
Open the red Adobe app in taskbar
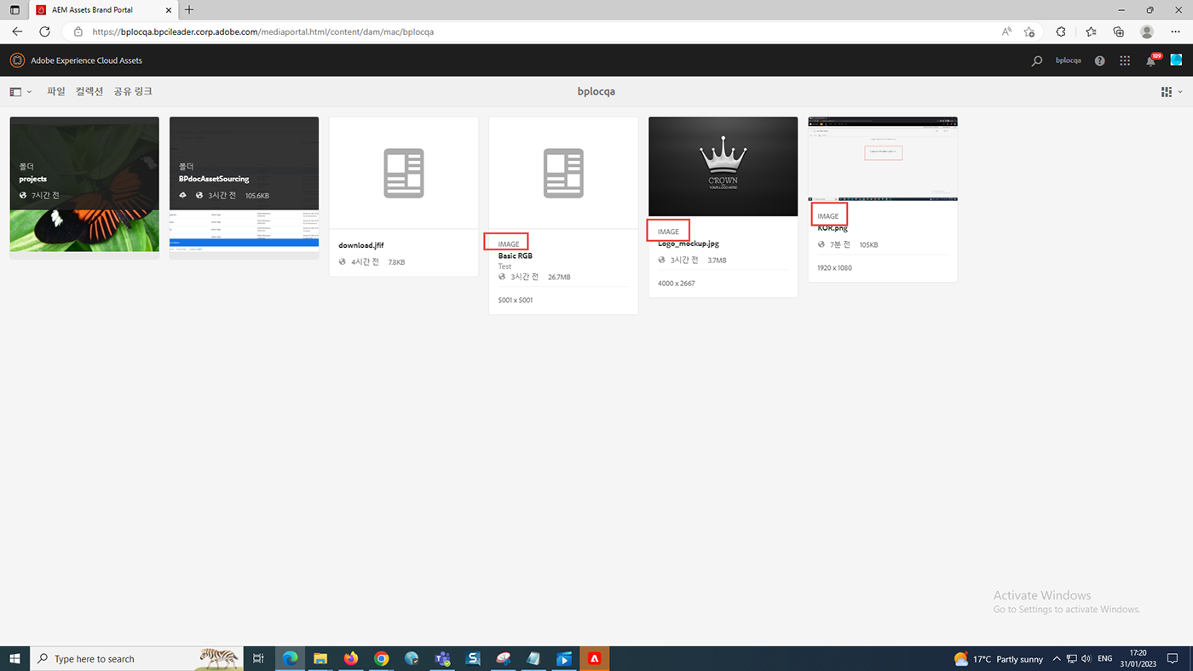[x=595, y=658]
